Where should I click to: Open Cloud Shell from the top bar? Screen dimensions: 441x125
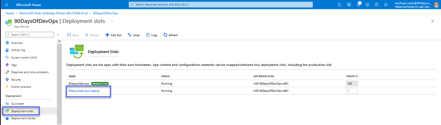coord(340,5)
